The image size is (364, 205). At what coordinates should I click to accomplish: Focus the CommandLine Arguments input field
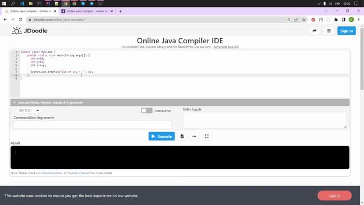(x=92, y=124)
